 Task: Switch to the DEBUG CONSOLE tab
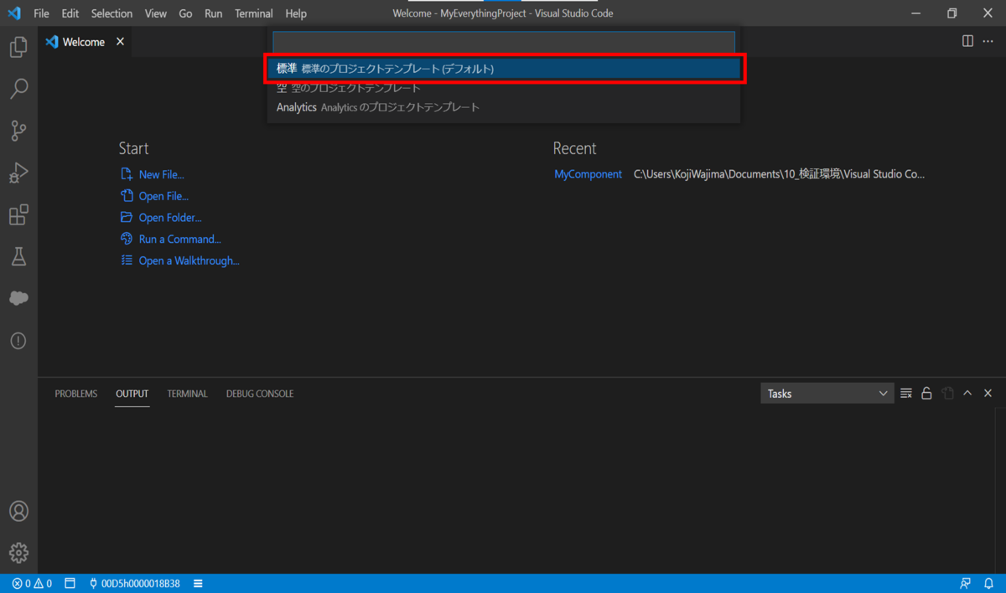260,394
